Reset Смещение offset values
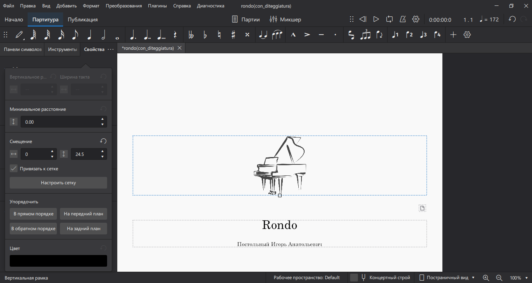The image size is (532, 283). (x=103, y=141)
